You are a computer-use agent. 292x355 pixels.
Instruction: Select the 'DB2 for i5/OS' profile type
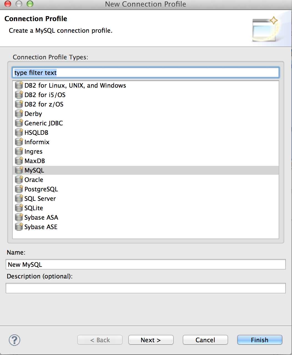45,95
